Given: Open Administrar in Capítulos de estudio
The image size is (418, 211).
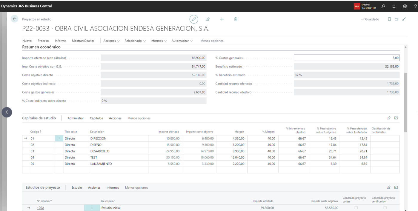Looking at the screenshot, I should pyautogui.click(x=76, y=118).
